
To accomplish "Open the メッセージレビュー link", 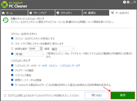I will 50,66.
